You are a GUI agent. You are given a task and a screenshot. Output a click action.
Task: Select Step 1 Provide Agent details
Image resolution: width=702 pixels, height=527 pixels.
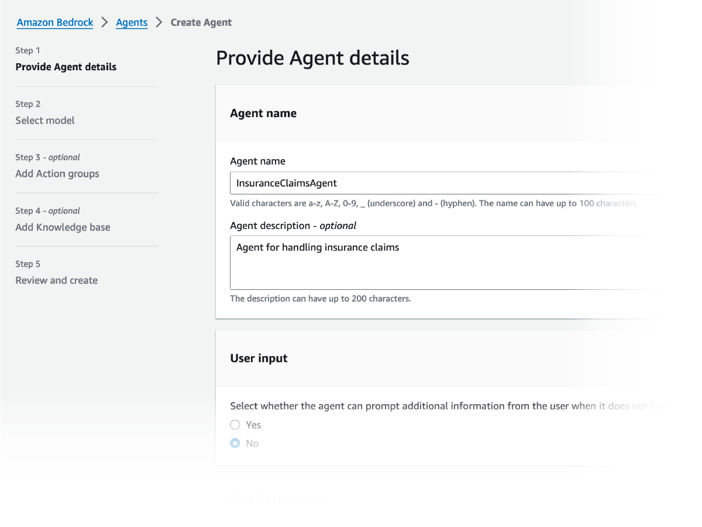(66, 67)
